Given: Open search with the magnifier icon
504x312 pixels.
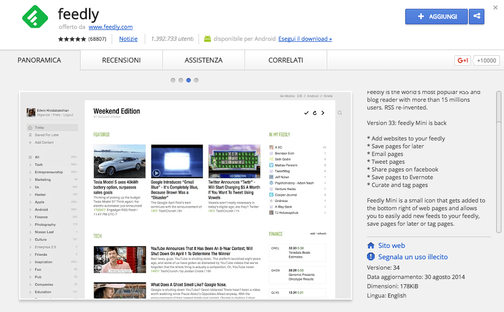Looking at the screenshot, I should pyautogui.click(x=340, y=112).
